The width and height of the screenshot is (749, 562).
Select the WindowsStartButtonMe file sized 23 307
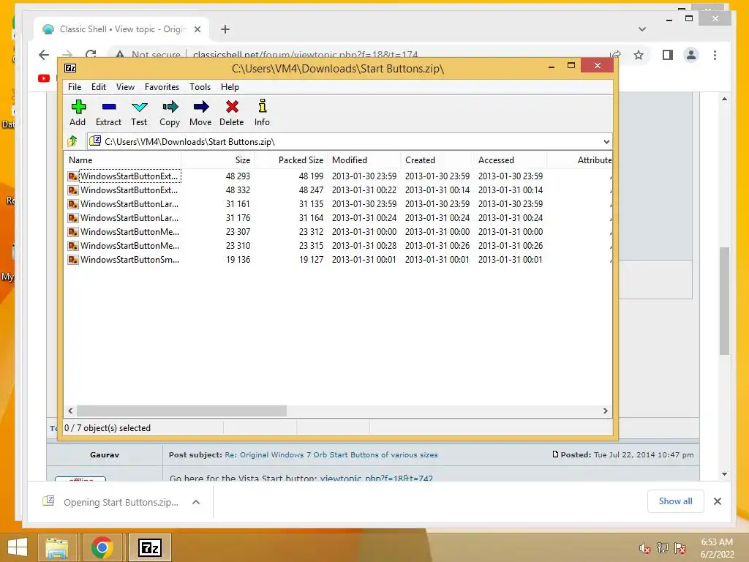coord(130,232)
